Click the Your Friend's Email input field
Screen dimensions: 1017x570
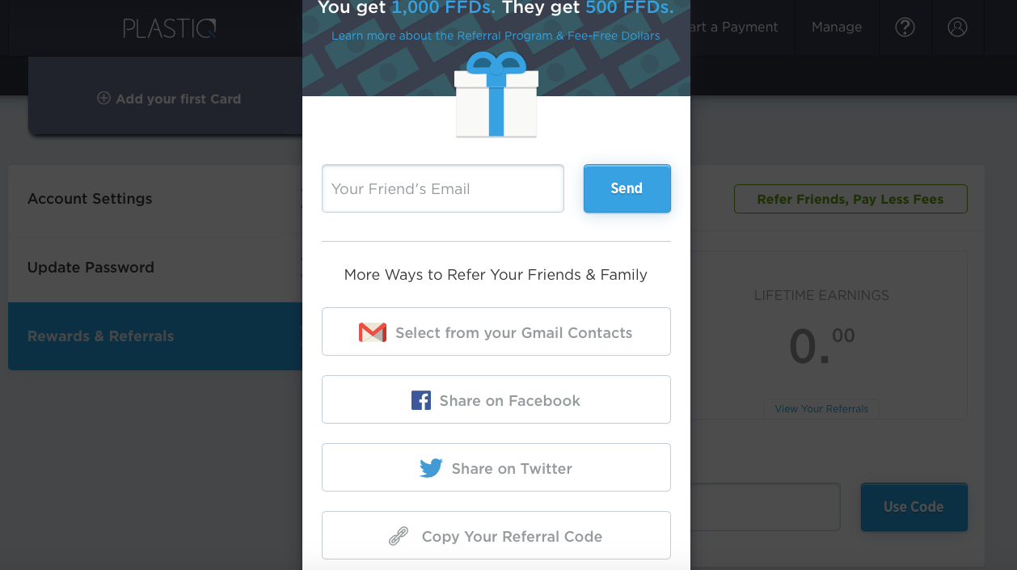442,188
